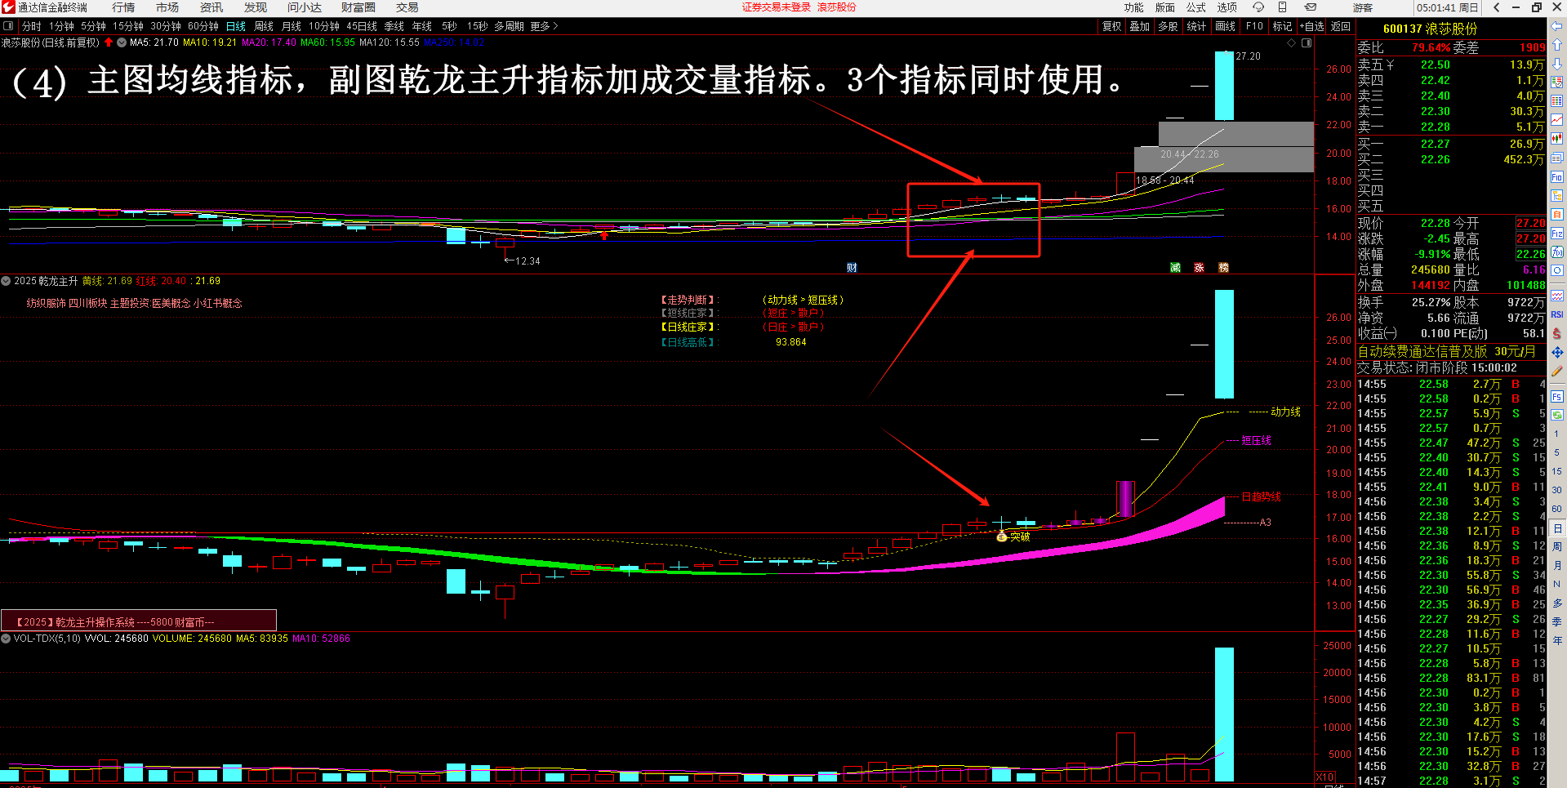
Task: Select the pencil drawing icon
Action: (1557, 371)
